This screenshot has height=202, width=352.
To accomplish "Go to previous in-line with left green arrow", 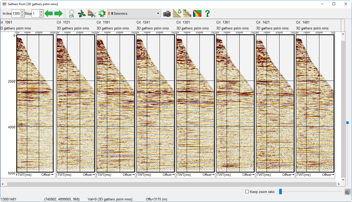I will [48, 13].
